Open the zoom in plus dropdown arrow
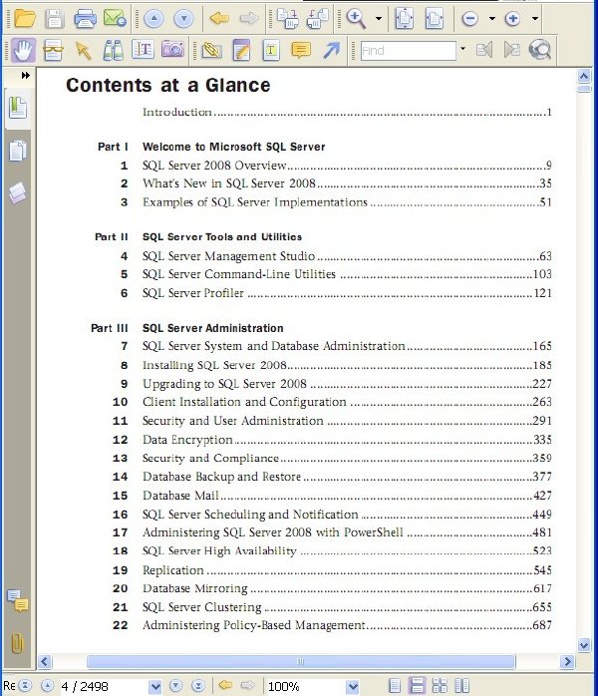This screenshot has height=696, width=598. [535, 19]
